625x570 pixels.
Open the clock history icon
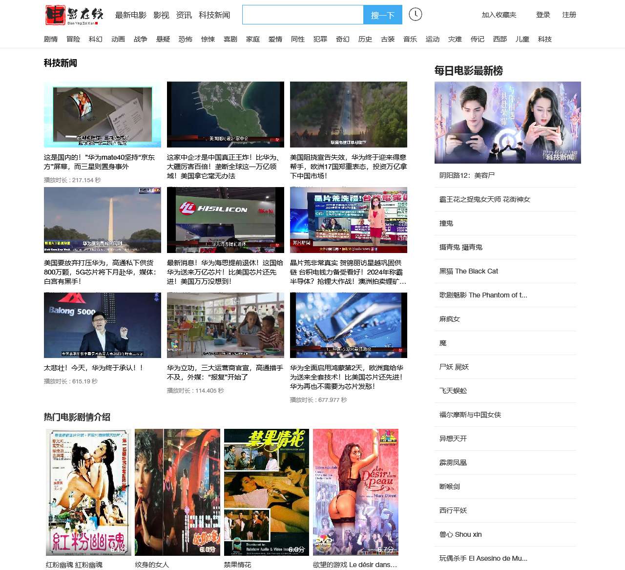point(416,14)
